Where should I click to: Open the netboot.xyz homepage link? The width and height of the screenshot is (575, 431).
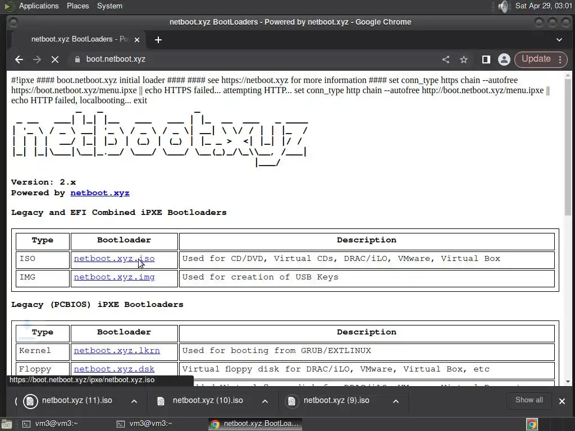tap(100, 193)
